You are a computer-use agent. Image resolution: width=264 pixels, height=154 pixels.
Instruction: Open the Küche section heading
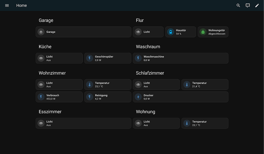tap(45, 47)
